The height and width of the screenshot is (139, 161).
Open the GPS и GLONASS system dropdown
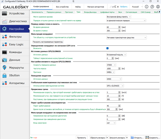(x=115, y=86)
